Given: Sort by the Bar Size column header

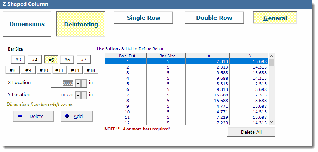Looking at the screenshot, I should (167, 56).
